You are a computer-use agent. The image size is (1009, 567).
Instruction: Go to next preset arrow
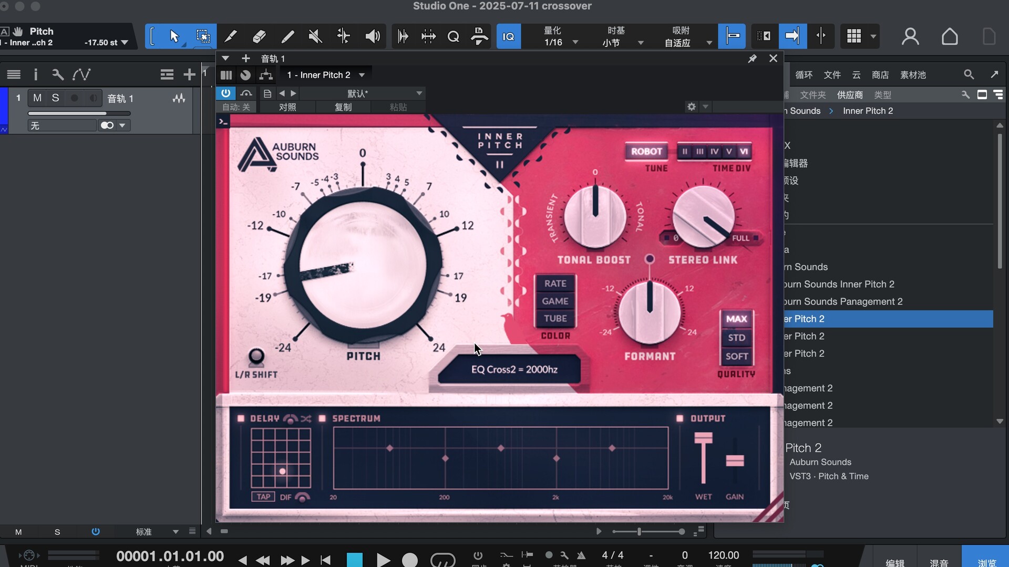[294, 93]
